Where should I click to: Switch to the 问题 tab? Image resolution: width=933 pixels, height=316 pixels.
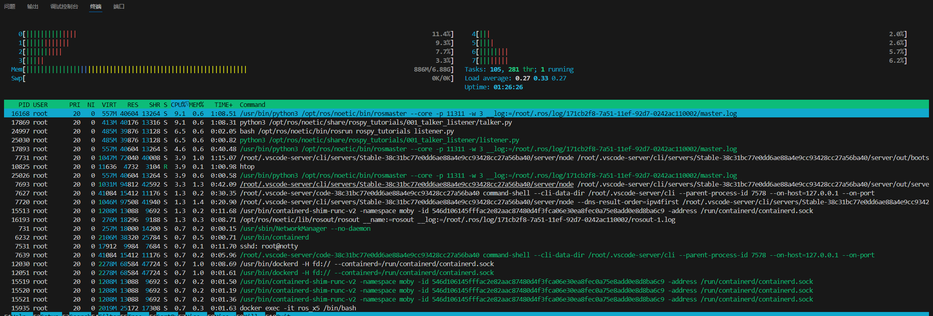tap(10, 6)
